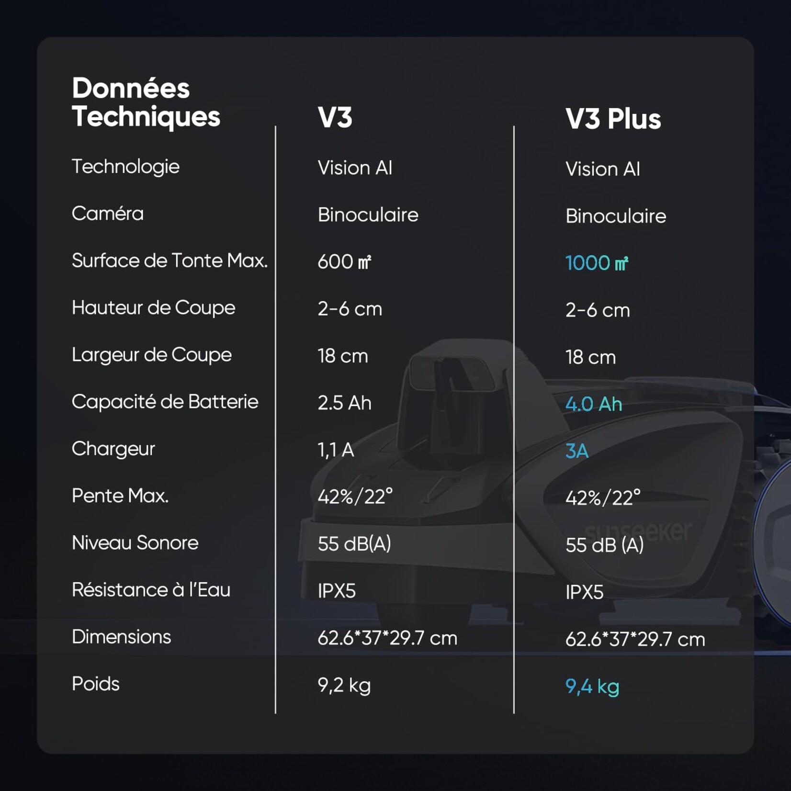This screenshot has height=791, width=791.
Task: Click the 600 m² value
Action: (344, 262)
